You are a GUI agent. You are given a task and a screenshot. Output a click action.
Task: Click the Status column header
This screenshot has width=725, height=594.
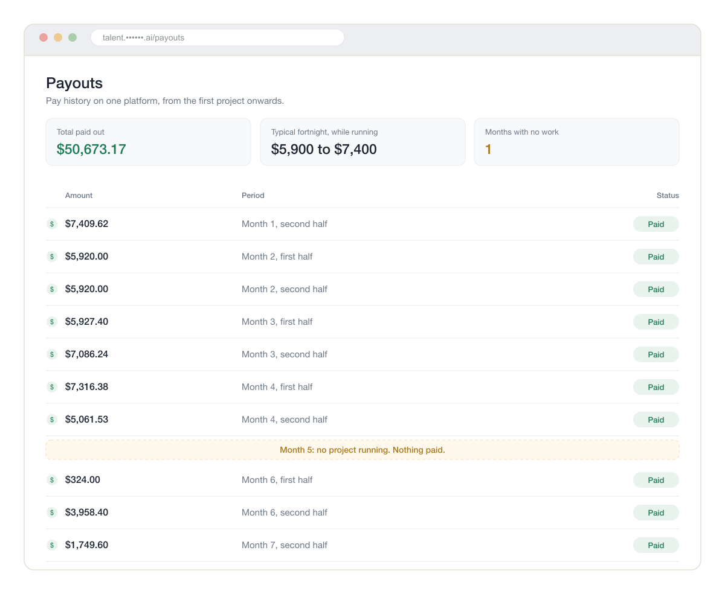click(x=668, y=196)
